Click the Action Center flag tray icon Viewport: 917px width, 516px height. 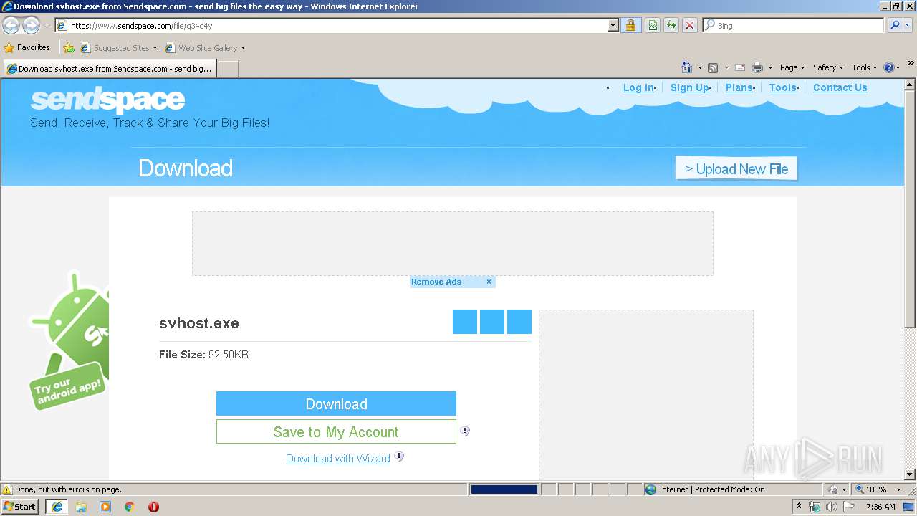click(849, 507)
